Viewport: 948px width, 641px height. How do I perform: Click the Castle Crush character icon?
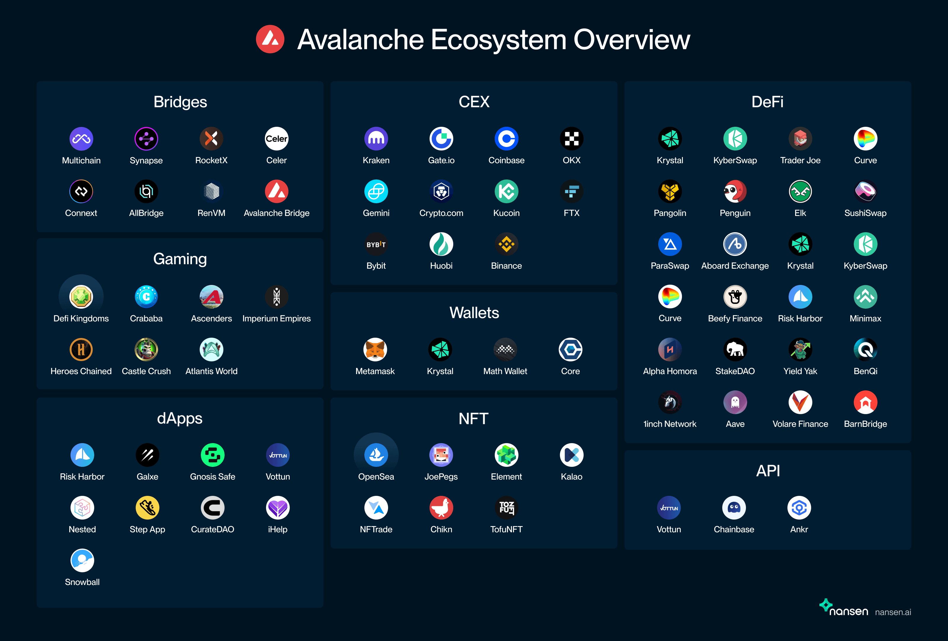tap(146, 350)
